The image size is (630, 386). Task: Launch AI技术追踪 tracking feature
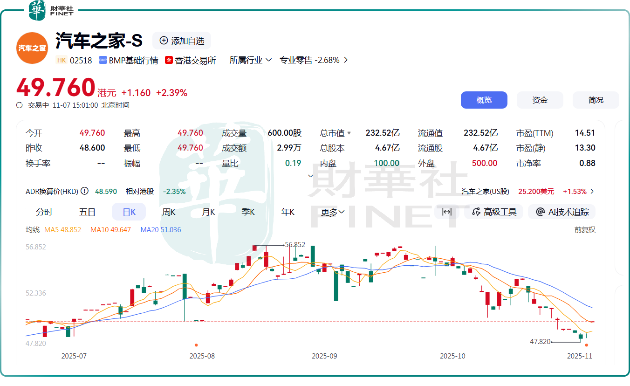[562, 212]
